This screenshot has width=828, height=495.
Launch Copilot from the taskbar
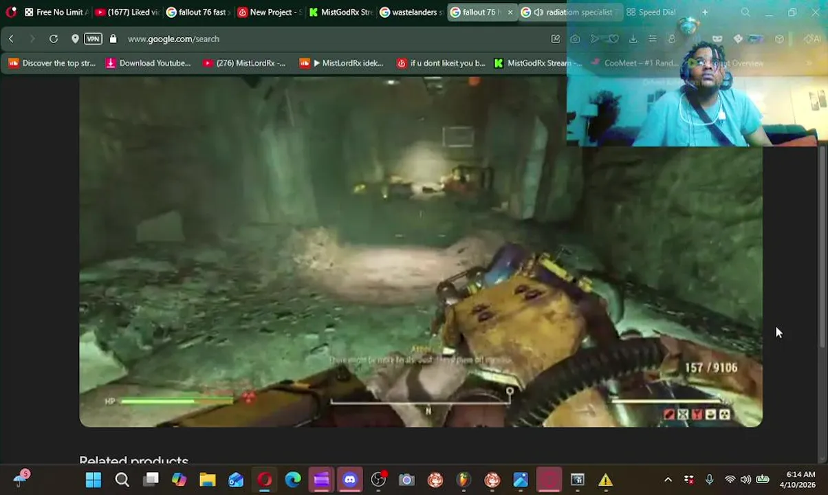coord(179,480)
